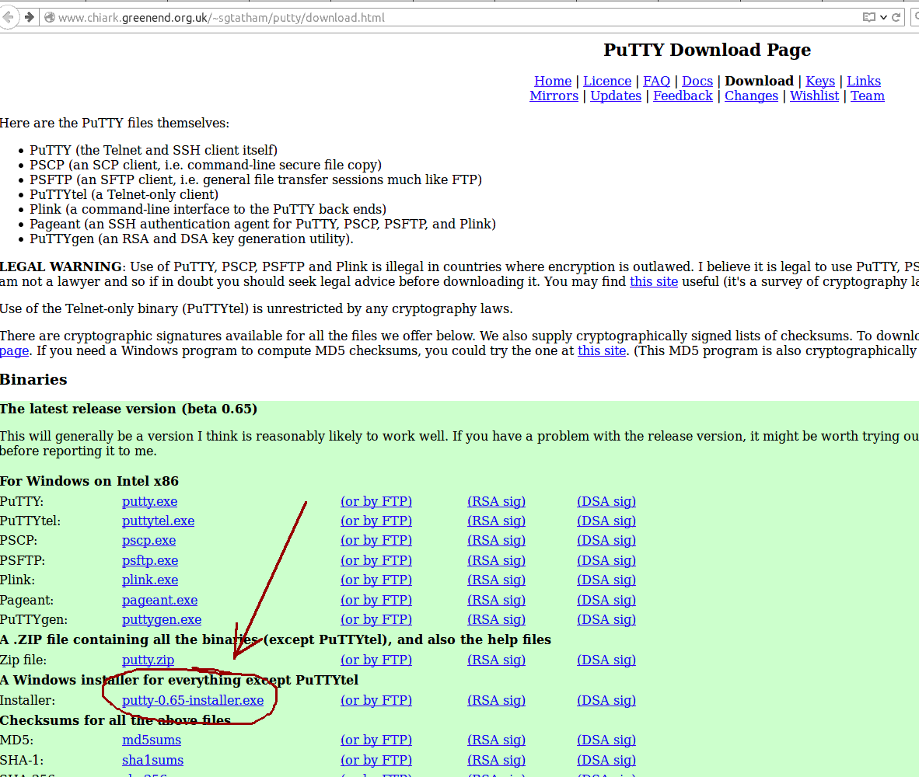Open DSA sig link for plink.exe
The width and height of the screenshot is (919, 777).
606,580
